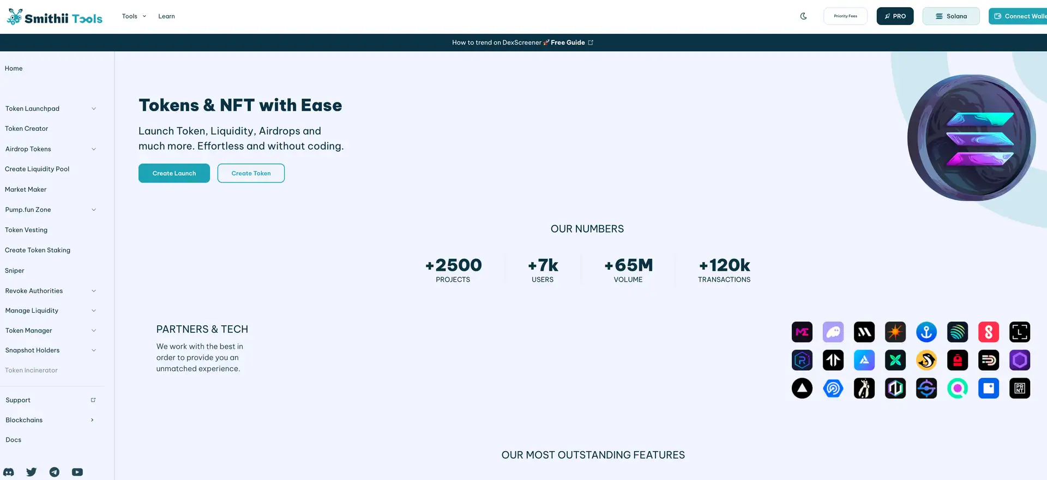Image resolution: width=1047 pixels, height=480 pixels.
Task: Toggle dark mode with moon icon
Action: (803, 16)
